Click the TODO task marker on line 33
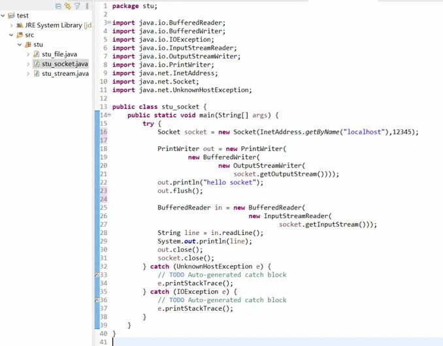 97,275
